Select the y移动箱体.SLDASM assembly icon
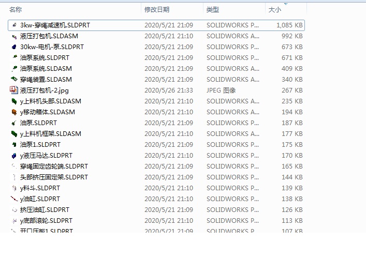Viewport: 366px width, 258px height. (x=14, y=112)
